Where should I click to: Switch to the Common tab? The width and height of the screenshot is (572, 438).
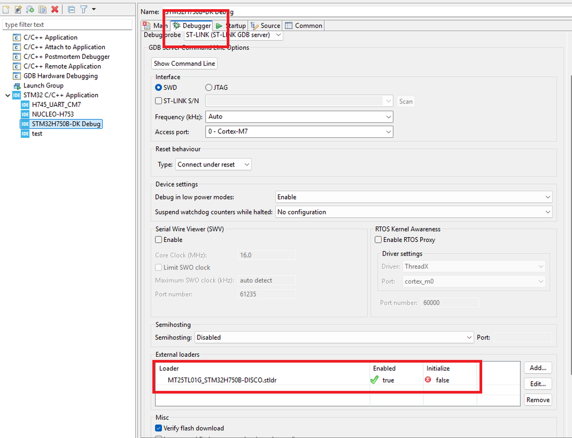[x=304, y=26]
